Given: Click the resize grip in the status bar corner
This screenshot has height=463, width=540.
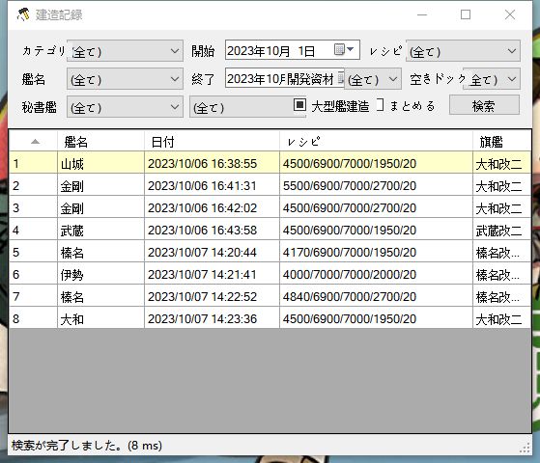Looking at the screenshot, I should (x=525, y=448).
